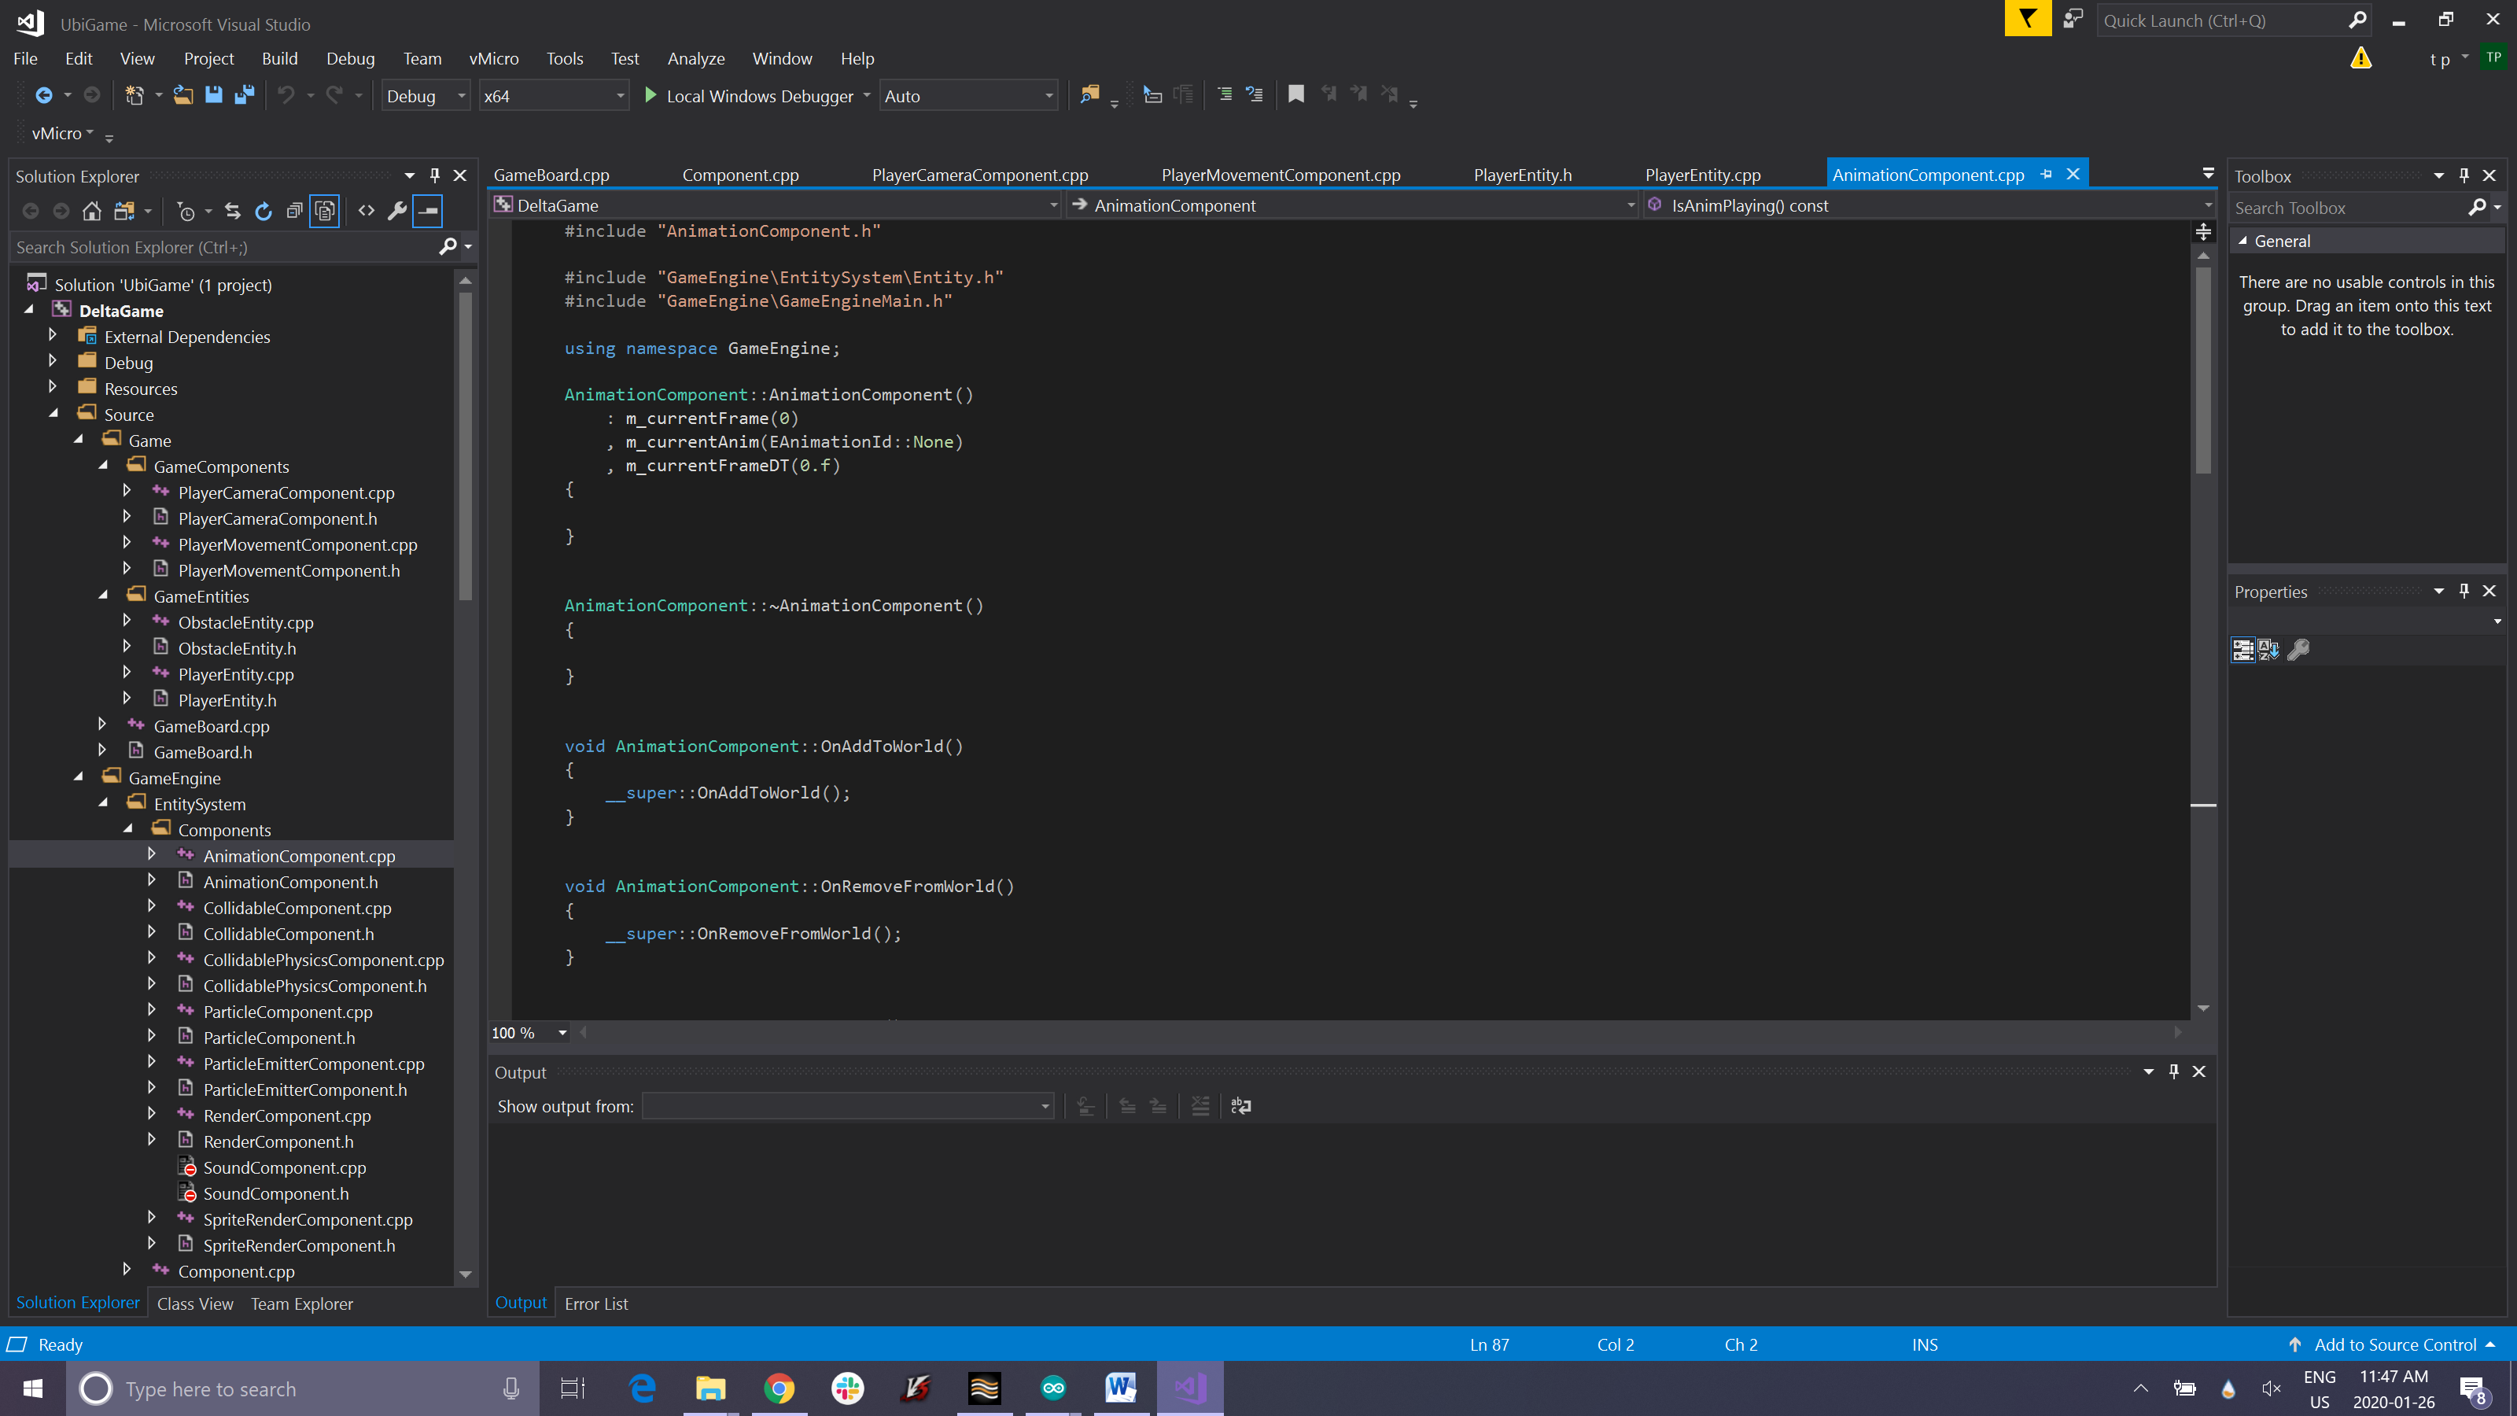Collapse the GameComponents folder
Image resolution: width=2517 pixels, height=1416 pixels.
point(104,466)
